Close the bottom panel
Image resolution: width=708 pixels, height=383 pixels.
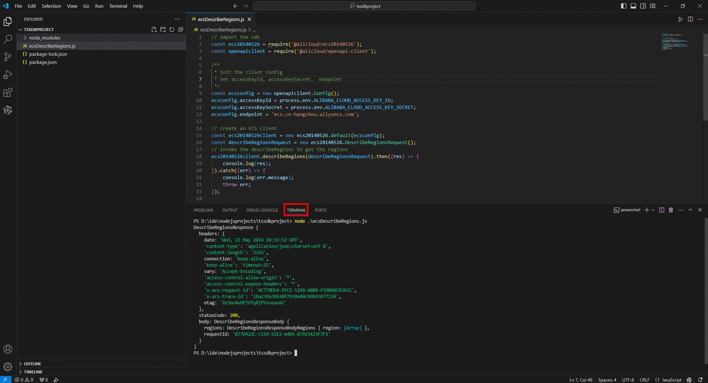click(x=700, y=210)
